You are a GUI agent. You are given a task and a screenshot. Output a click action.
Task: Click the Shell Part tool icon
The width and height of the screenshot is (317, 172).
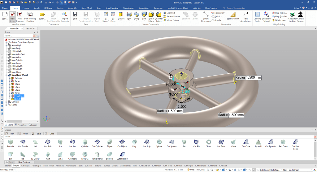tap(165, 13)
